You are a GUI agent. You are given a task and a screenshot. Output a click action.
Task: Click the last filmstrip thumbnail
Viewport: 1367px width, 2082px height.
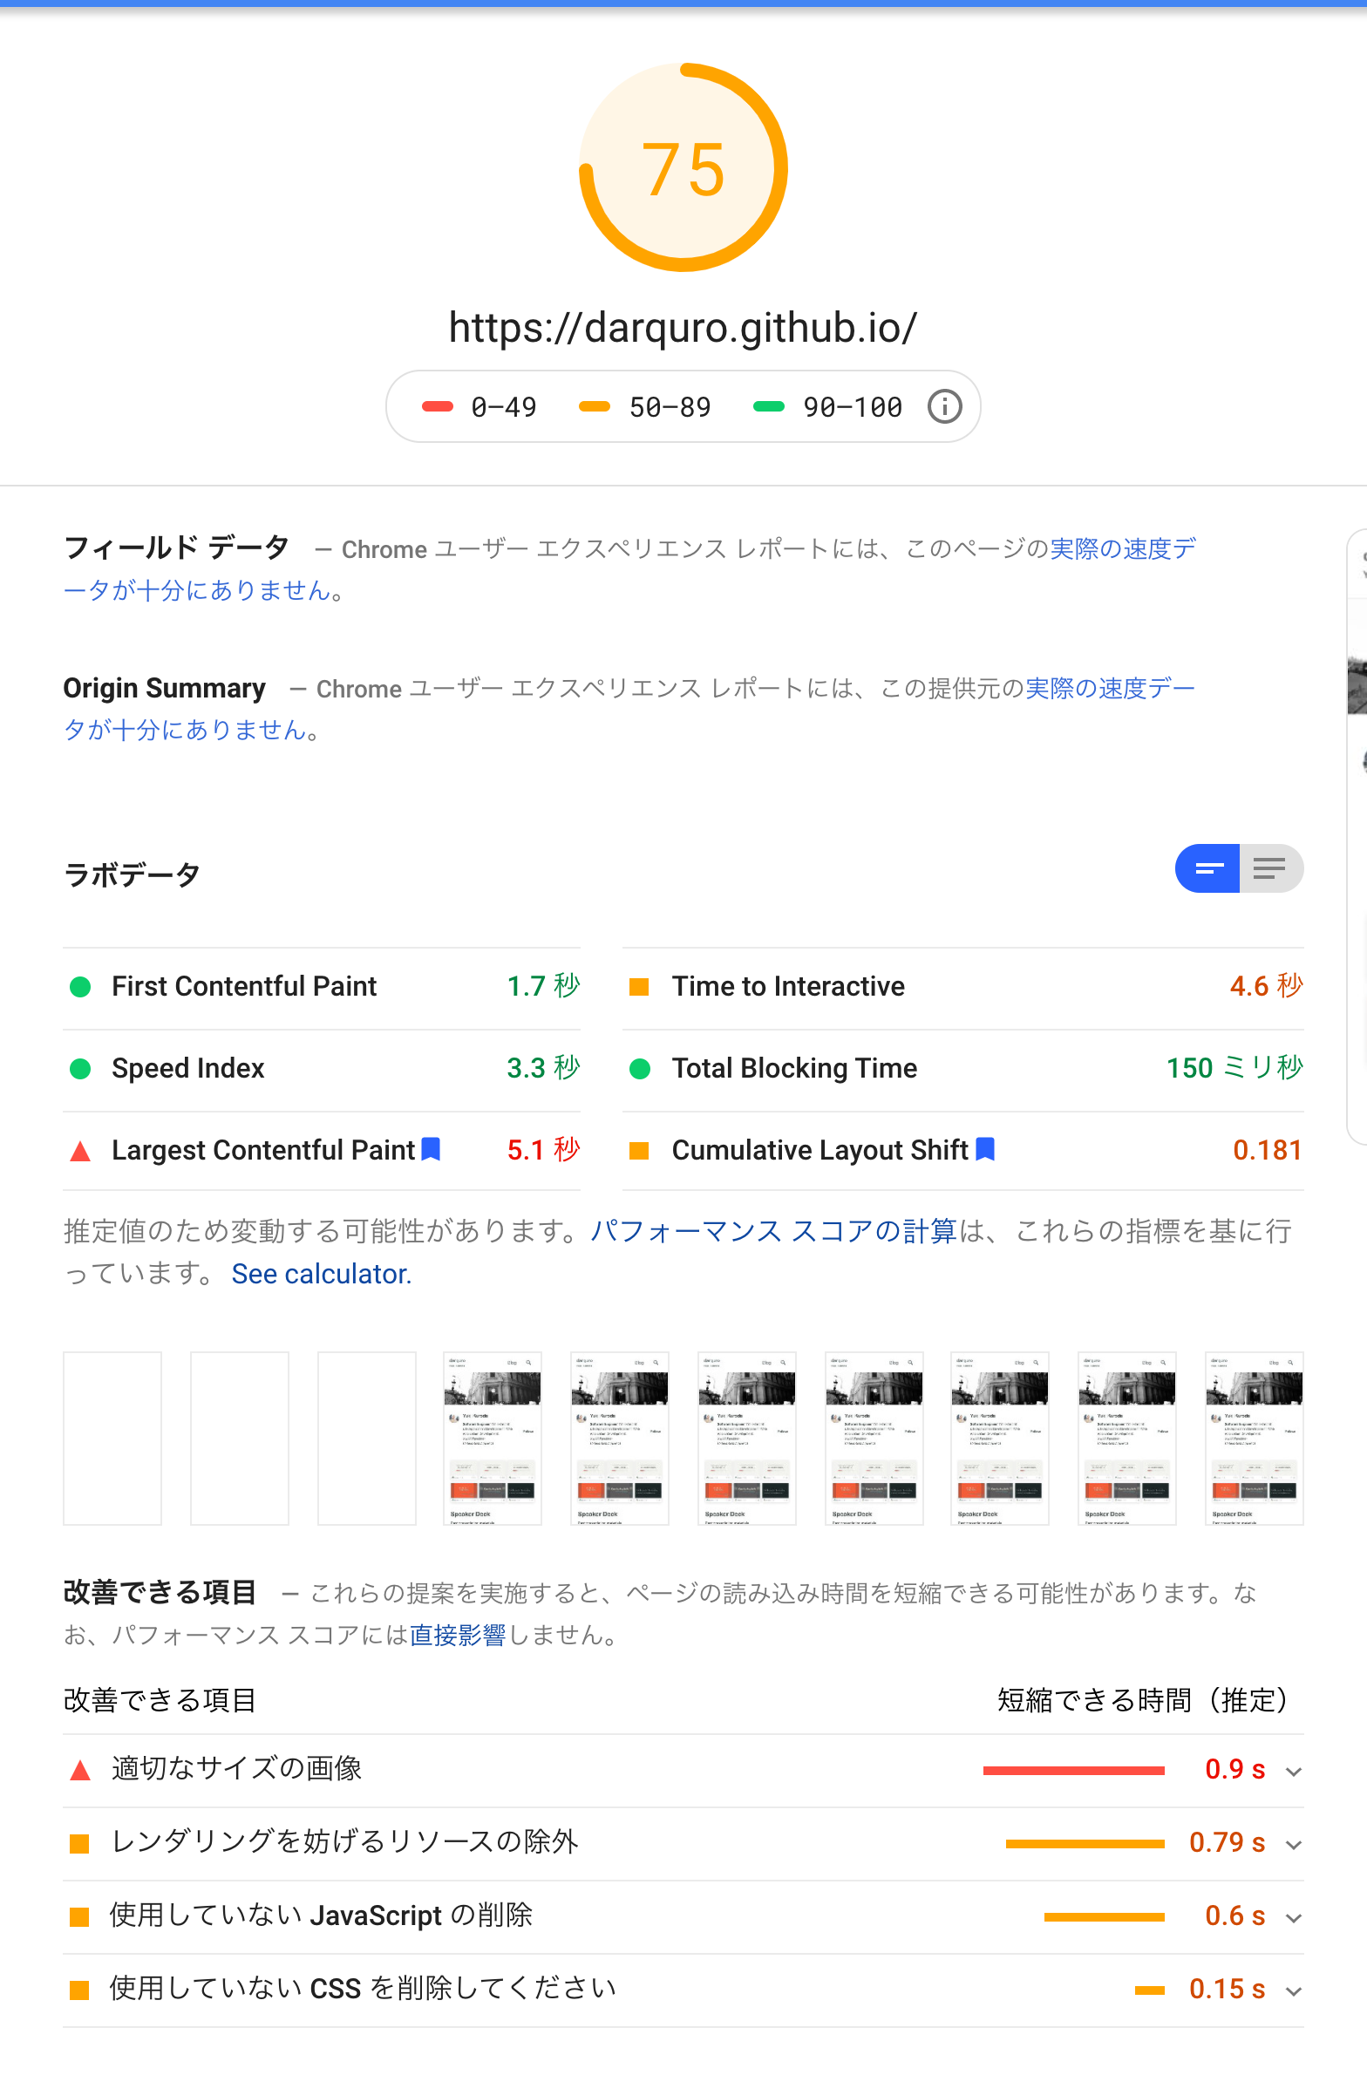point(1255,1438)
